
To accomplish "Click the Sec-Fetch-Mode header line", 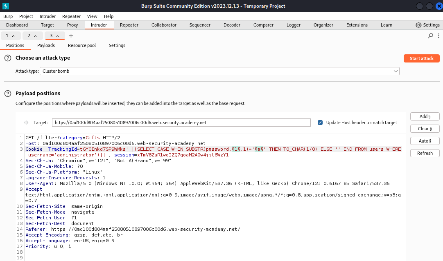I will pyautogui.click(x=60, y=212).
